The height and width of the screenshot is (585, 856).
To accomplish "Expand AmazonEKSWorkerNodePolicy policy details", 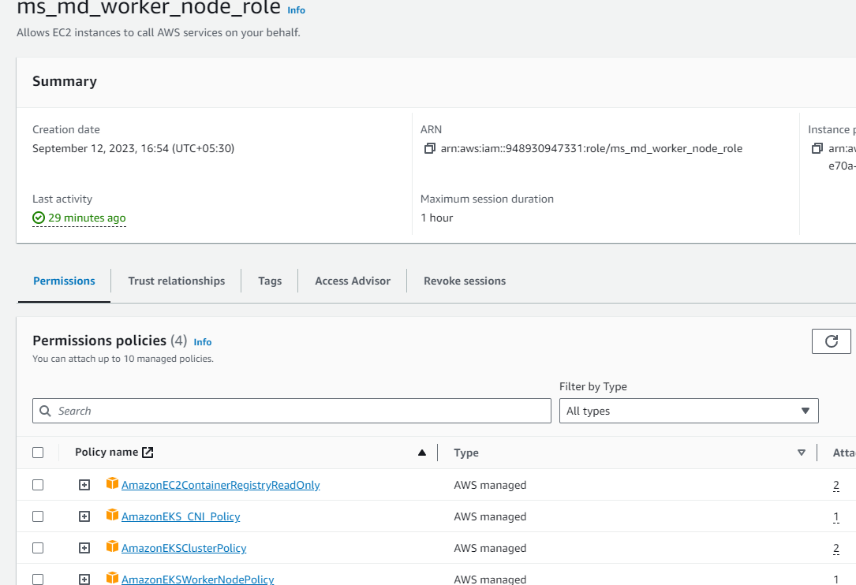I will (84, 579).
